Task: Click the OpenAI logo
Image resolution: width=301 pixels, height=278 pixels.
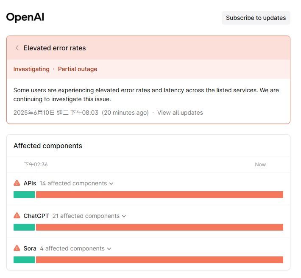Action: (25, 17)
